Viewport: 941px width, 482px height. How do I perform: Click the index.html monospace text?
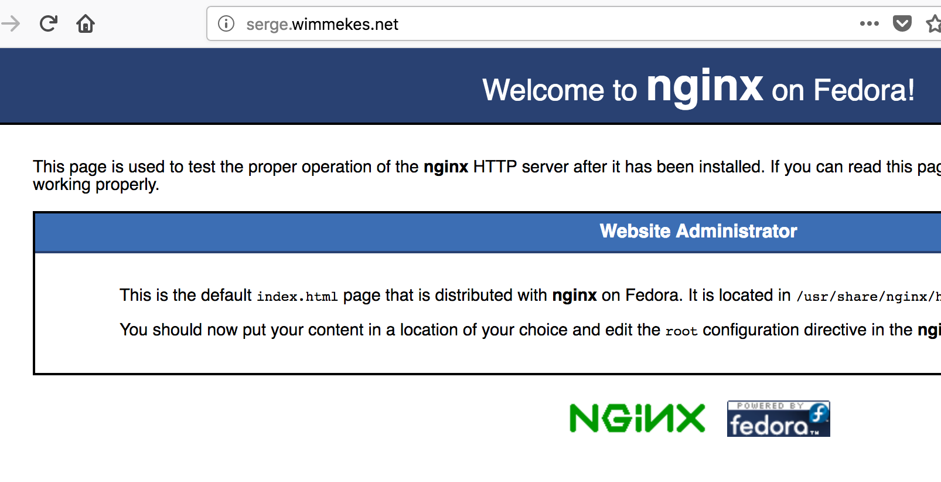297,297
